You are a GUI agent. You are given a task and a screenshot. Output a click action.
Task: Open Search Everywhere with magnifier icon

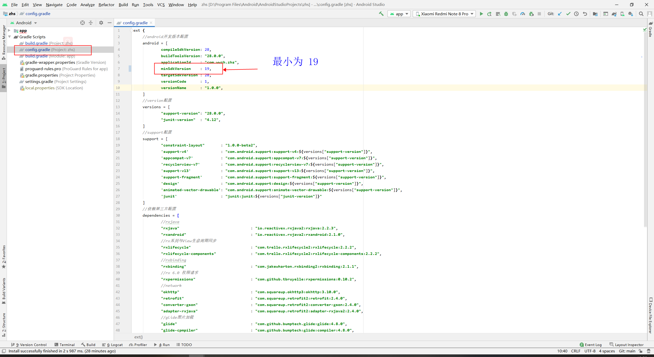[x=641, y=14]
